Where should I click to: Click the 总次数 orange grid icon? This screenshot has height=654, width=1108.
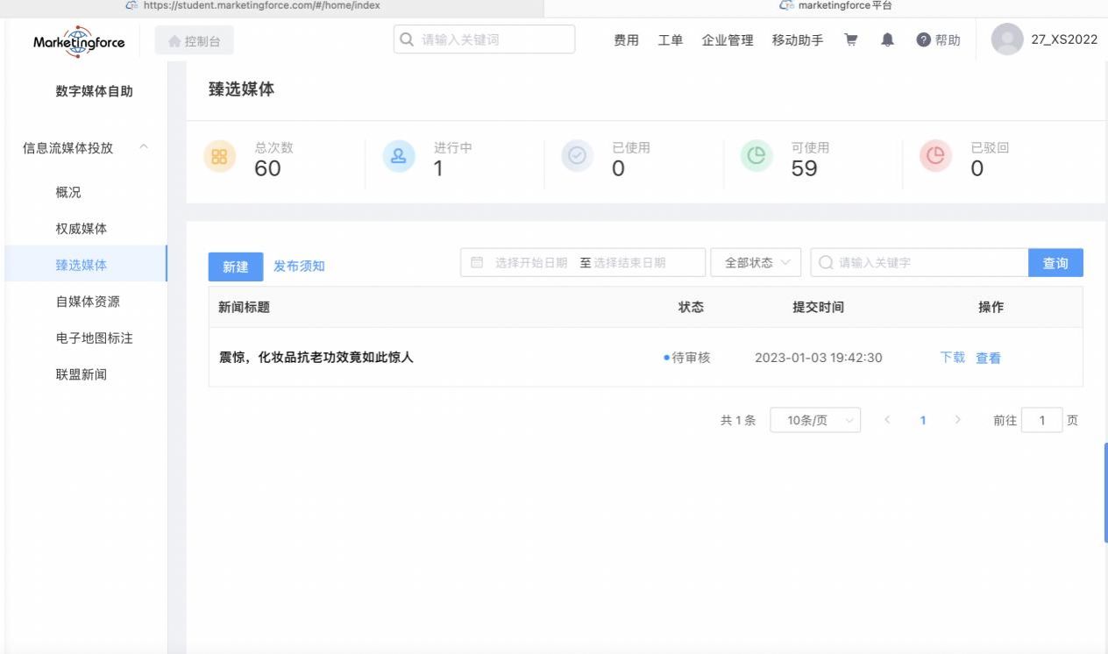tap(220, 157)
